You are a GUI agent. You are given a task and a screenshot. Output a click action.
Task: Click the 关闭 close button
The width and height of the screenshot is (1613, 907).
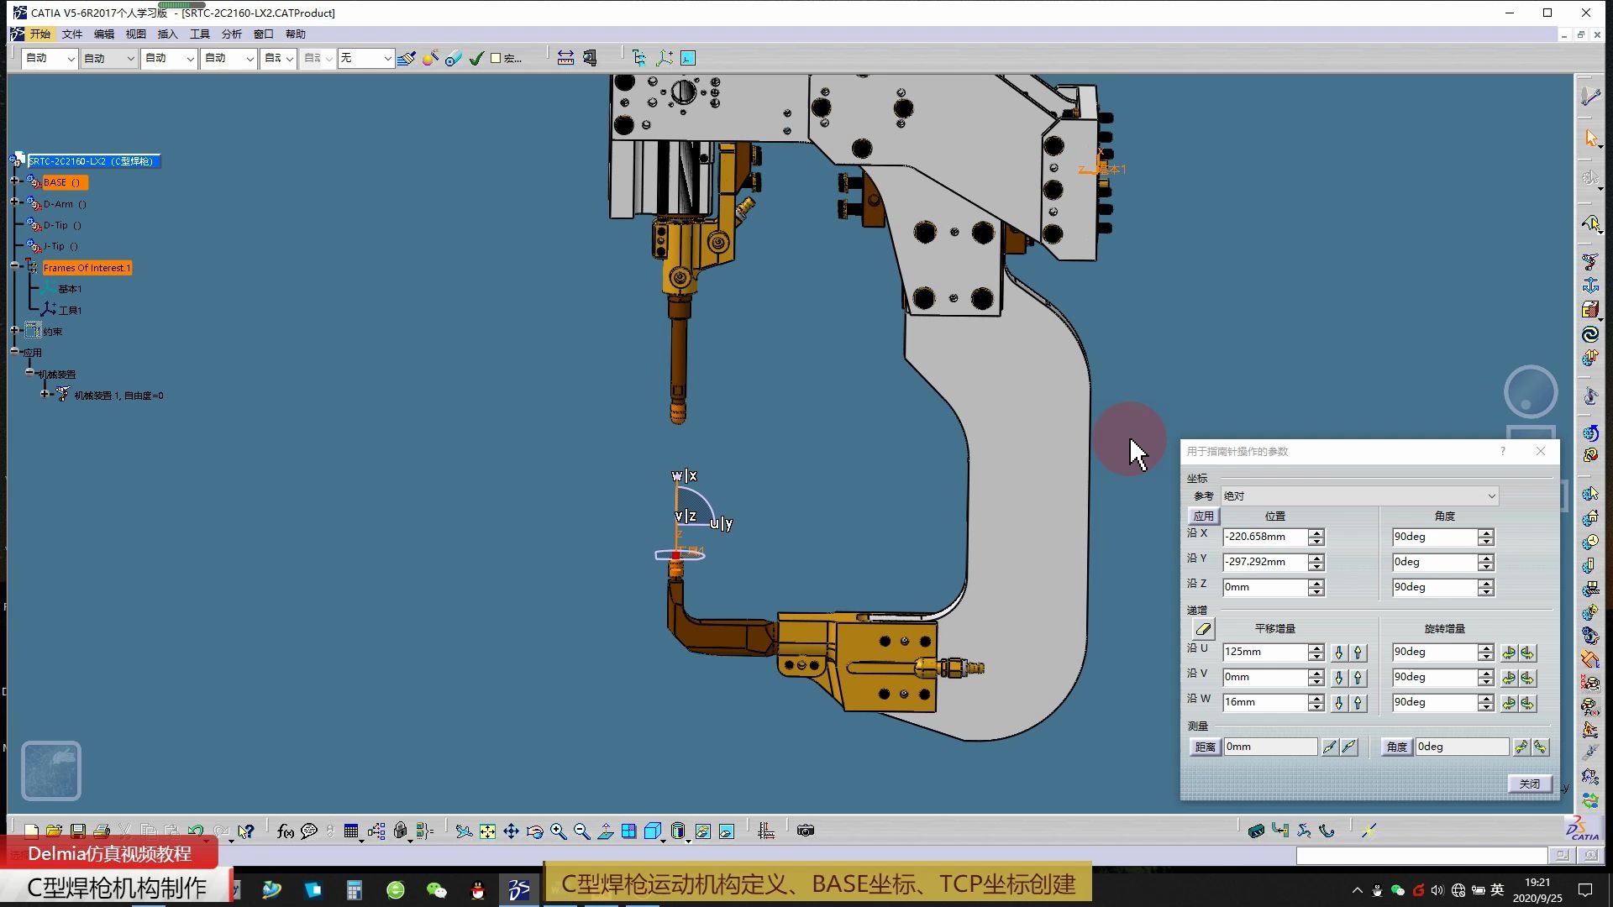pyautogui.click(x=1529, y=784)
